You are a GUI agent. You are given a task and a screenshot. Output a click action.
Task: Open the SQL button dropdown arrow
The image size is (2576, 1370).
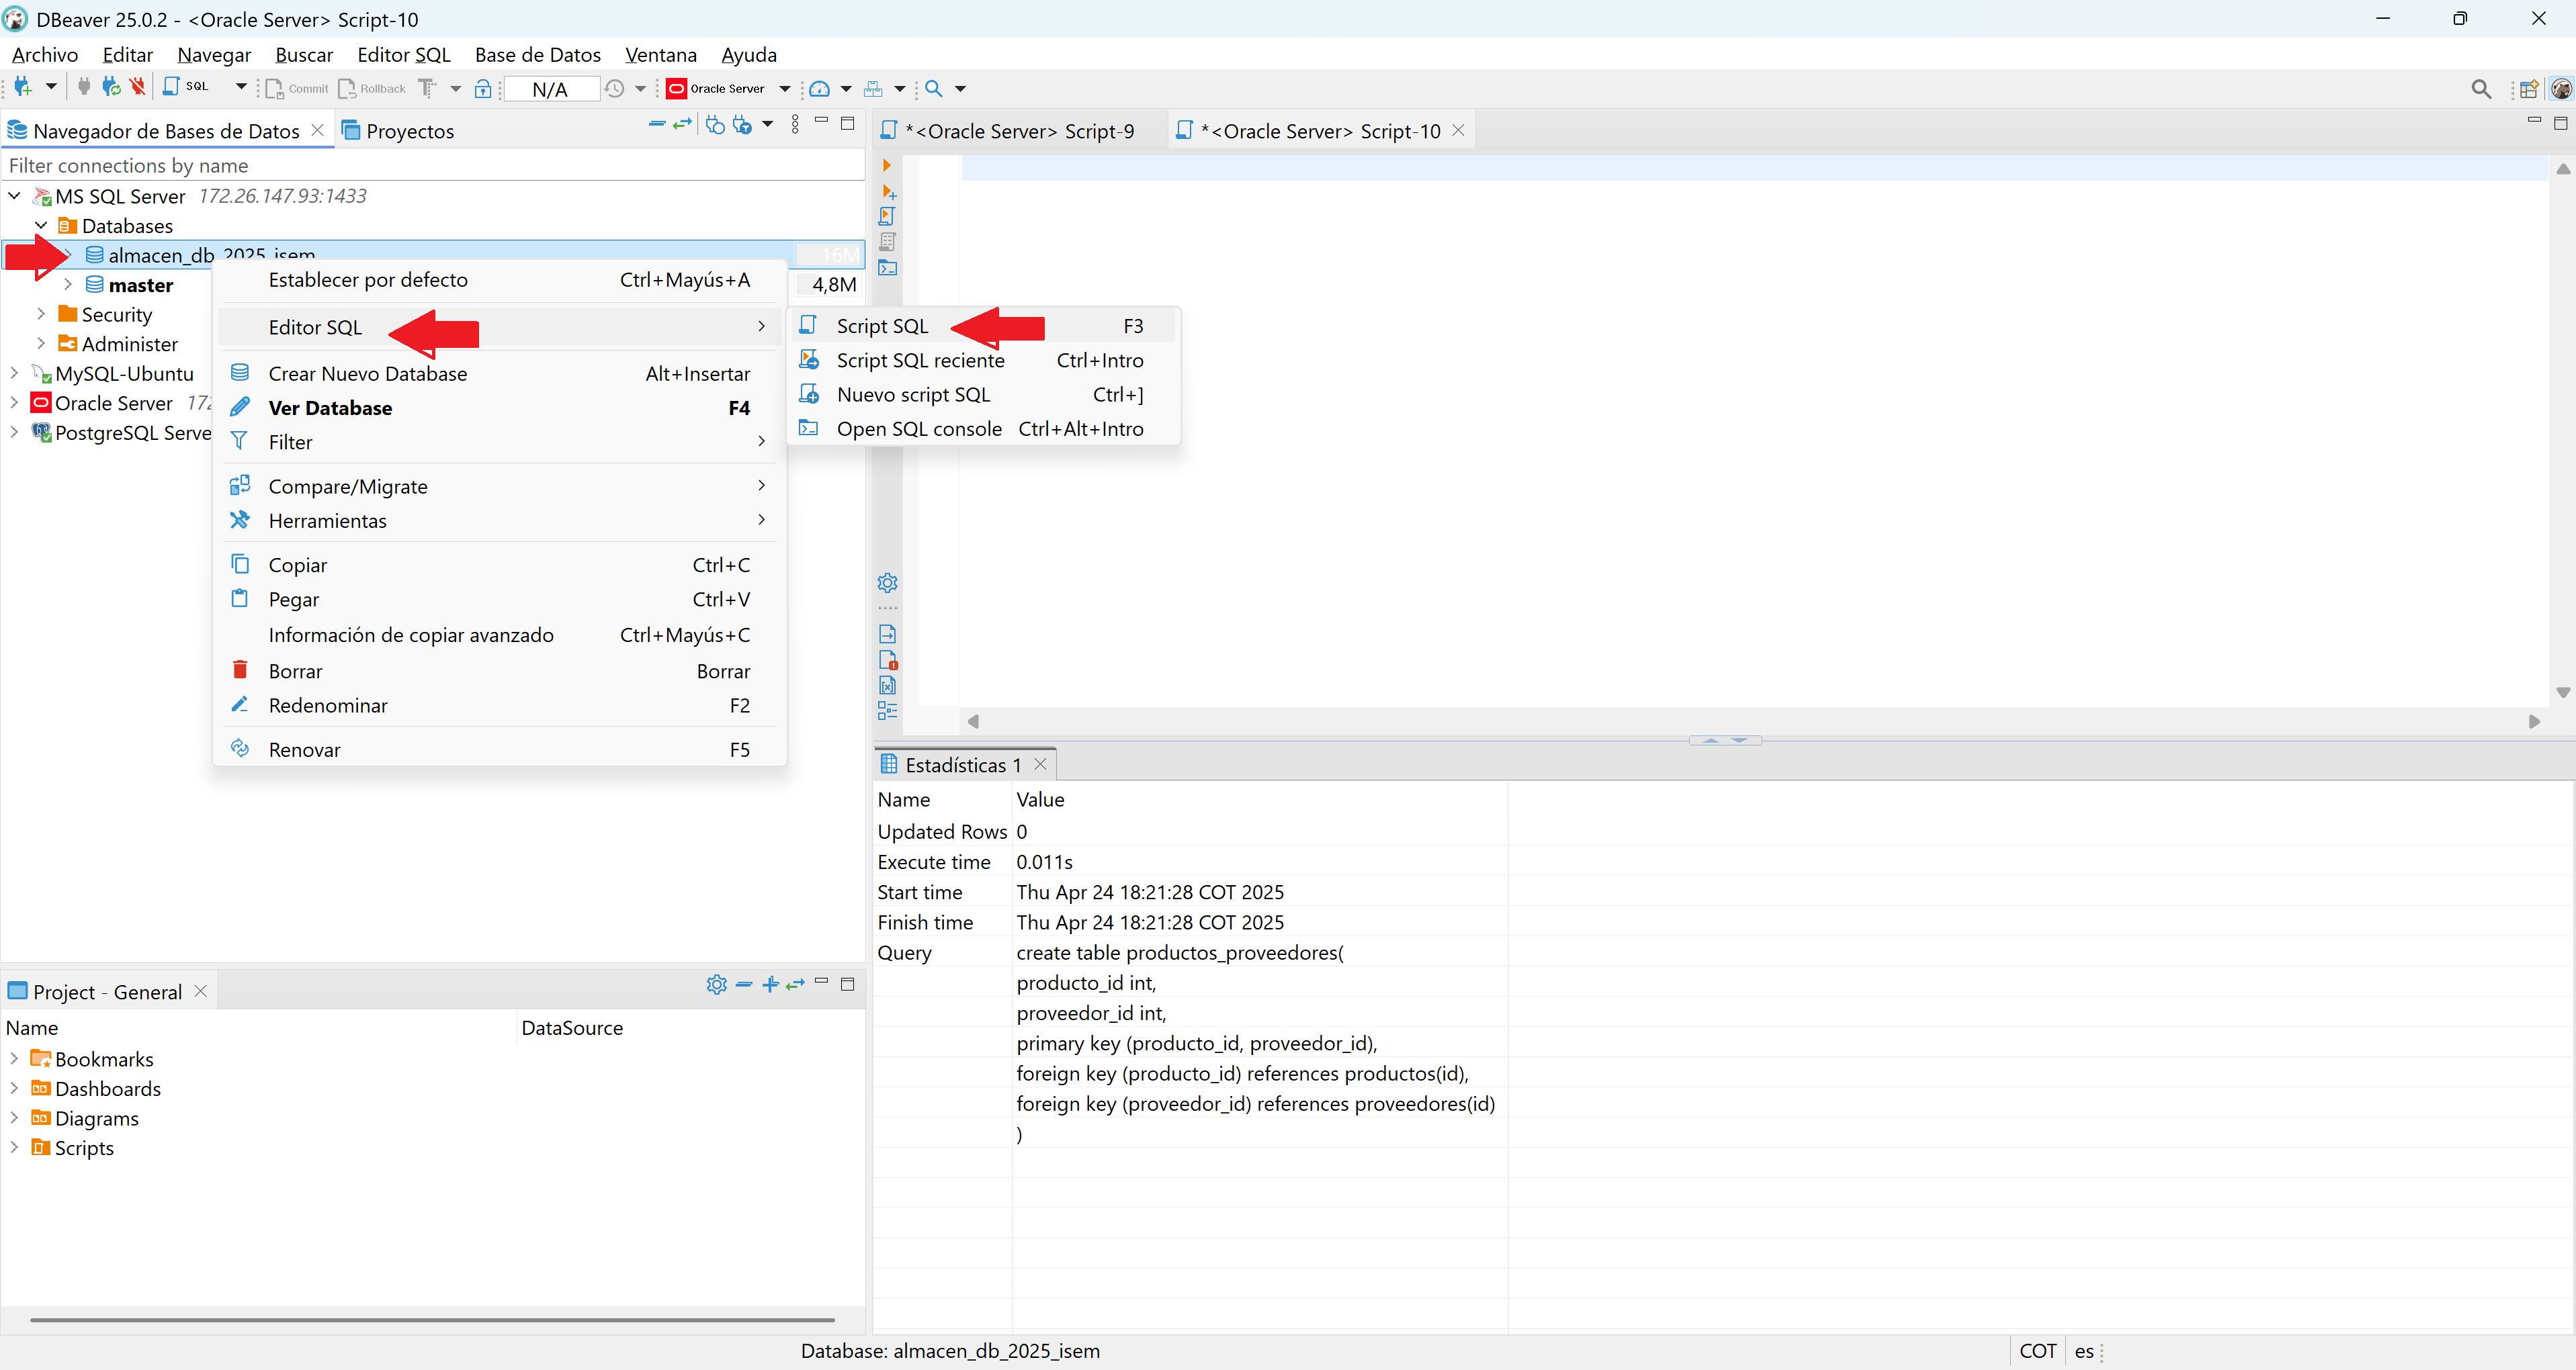[x=241, y=88]
